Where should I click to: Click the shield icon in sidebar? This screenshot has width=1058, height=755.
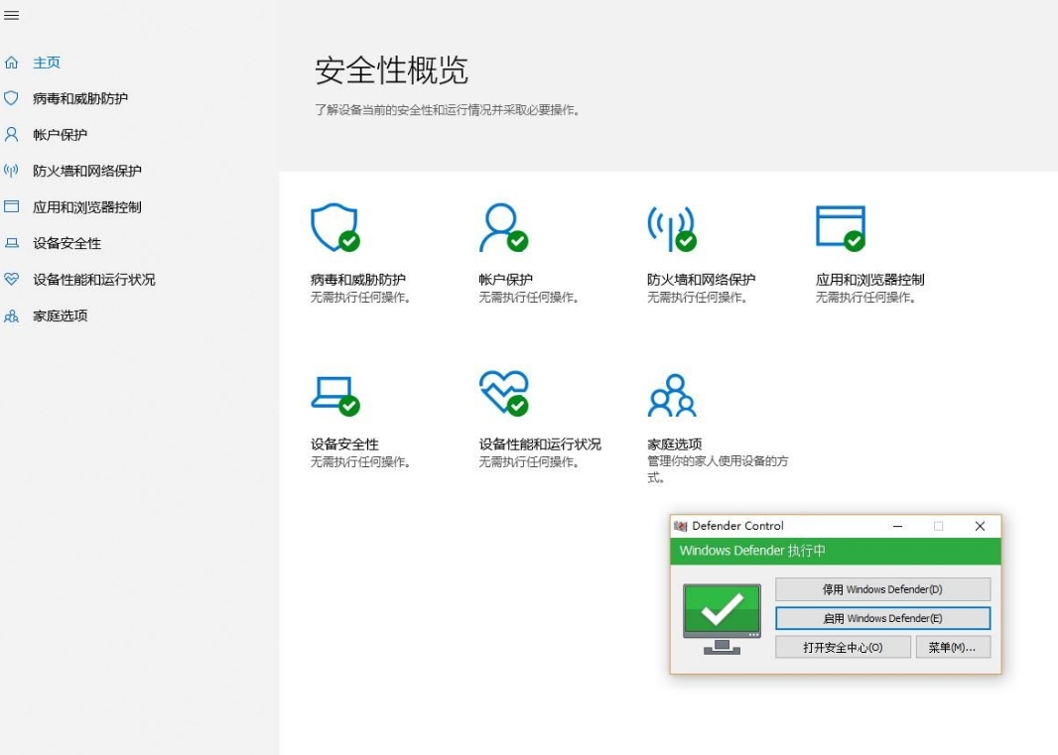(12, 98)
